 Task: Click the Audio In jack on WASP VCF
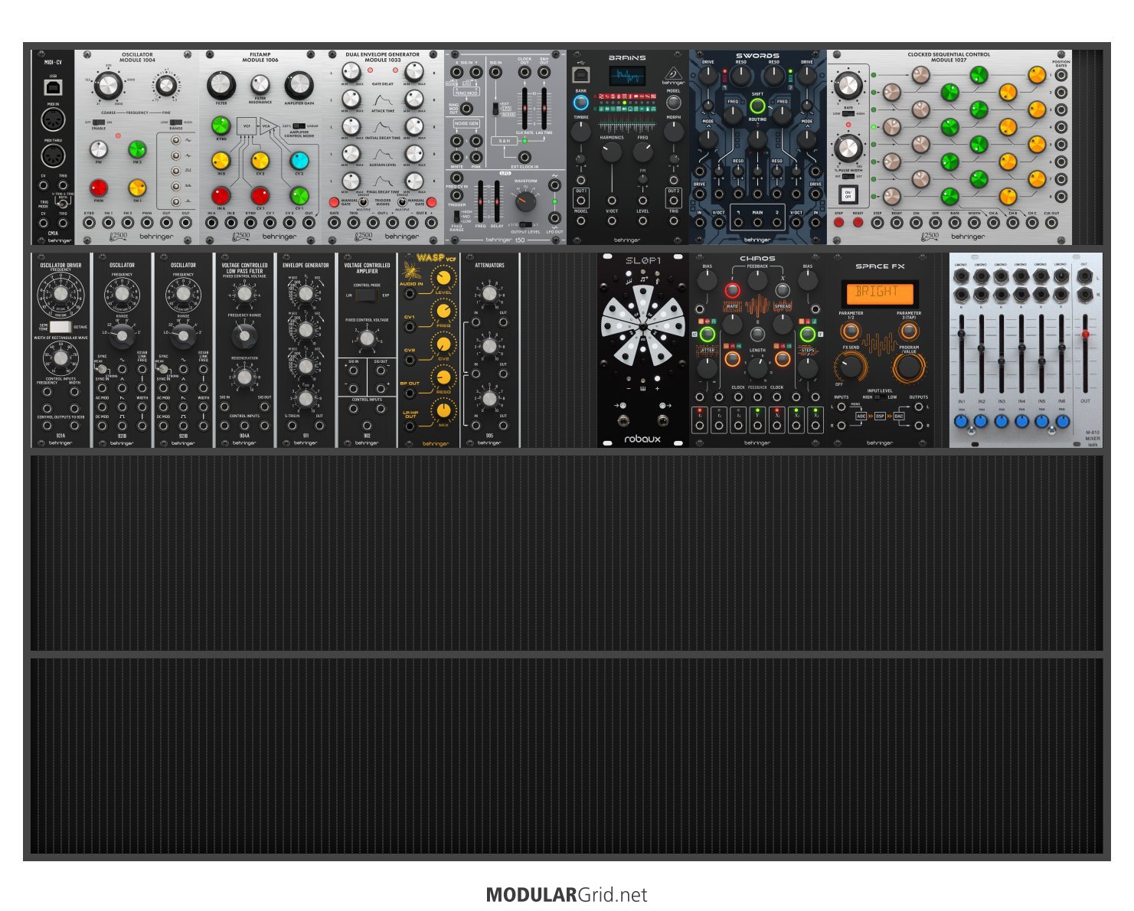tap(410, 293)
